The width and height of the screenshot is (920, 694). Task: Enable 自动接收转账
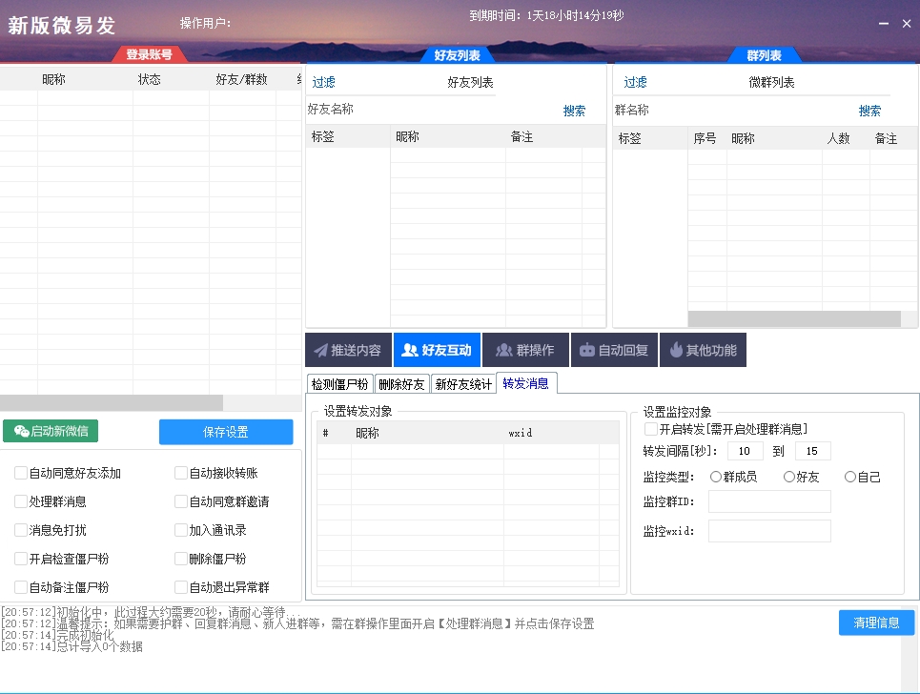(x=179, y=472)
